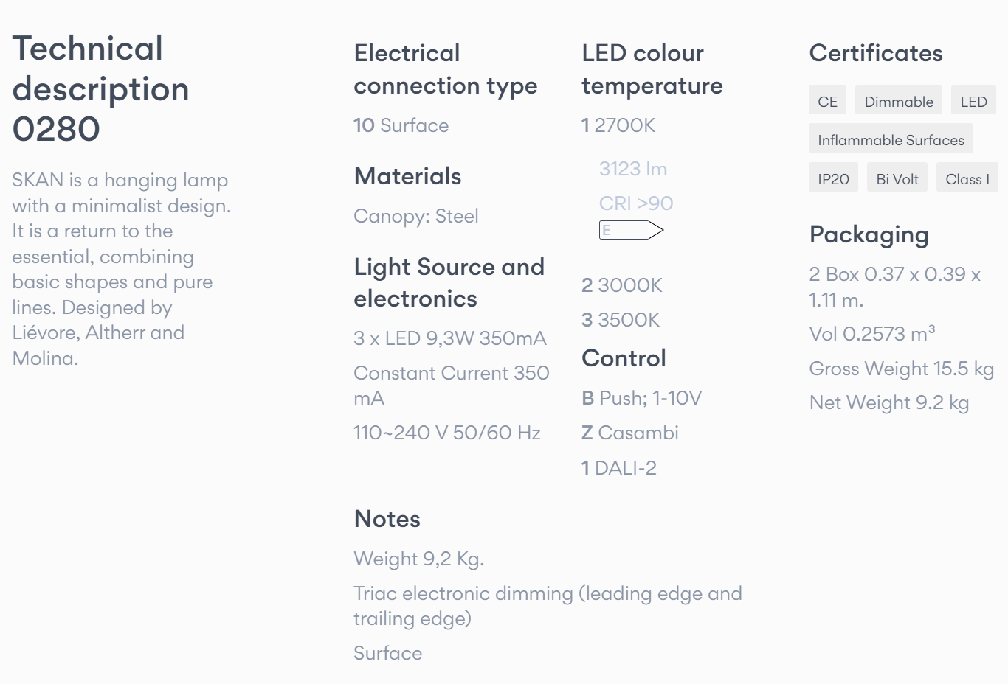Image resolution: width=1008 pixels, height=684 pixels.
Task: Open the Inflammable Surfaces certificate tag
Action: 890,140
